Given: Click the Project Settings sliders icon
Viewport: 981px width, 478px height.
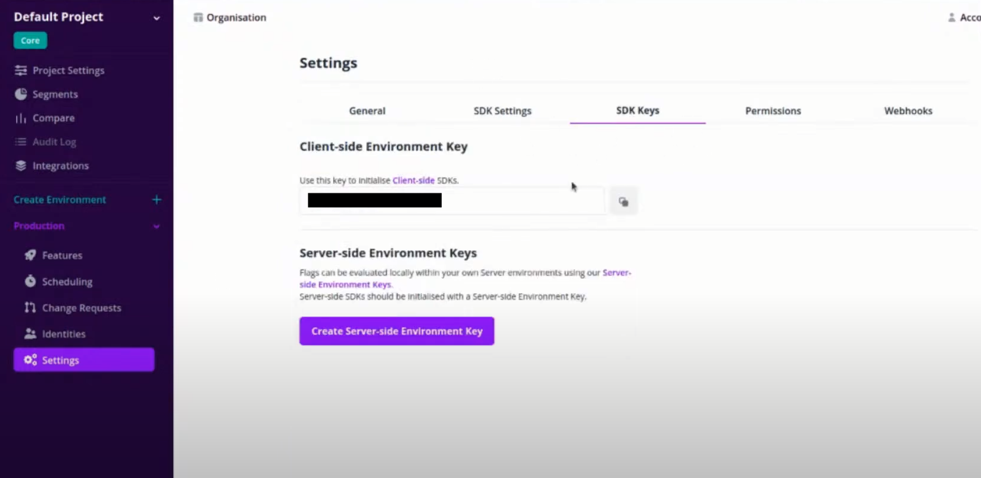Looking at the screenshot, I should tap(21, 70).
